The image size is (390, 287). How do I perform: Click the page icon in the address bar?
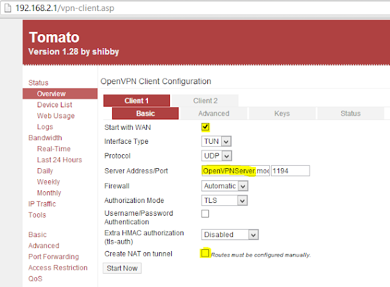click(x=8, y=8)
